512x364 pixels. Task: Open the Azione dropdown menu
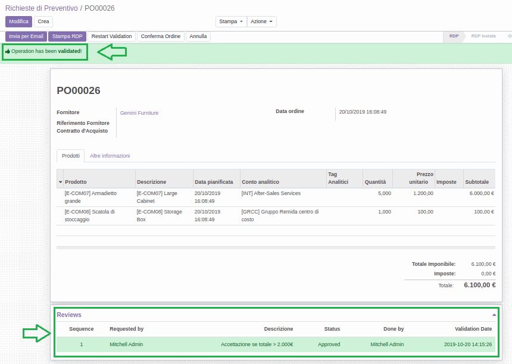[x=261, y=21]
